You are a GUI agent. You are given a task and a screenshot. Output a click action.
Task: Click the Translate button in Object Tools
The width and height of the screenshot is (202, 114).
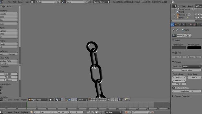(x=9, y=14)
